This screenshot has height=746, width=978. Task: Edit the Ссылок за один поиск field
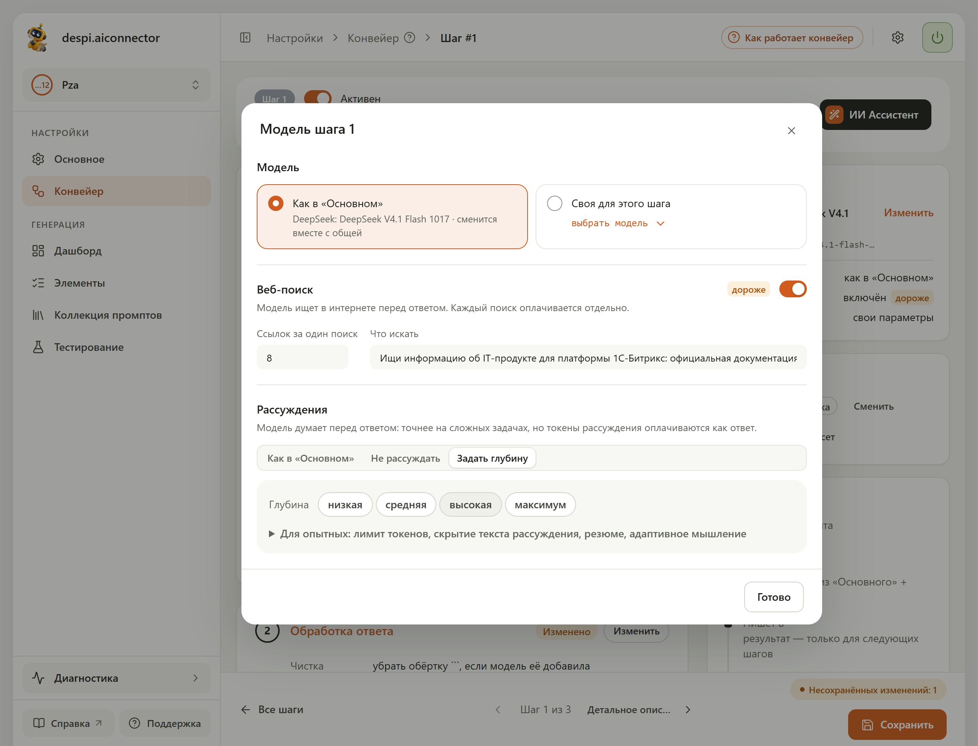[x=302, y=357]
